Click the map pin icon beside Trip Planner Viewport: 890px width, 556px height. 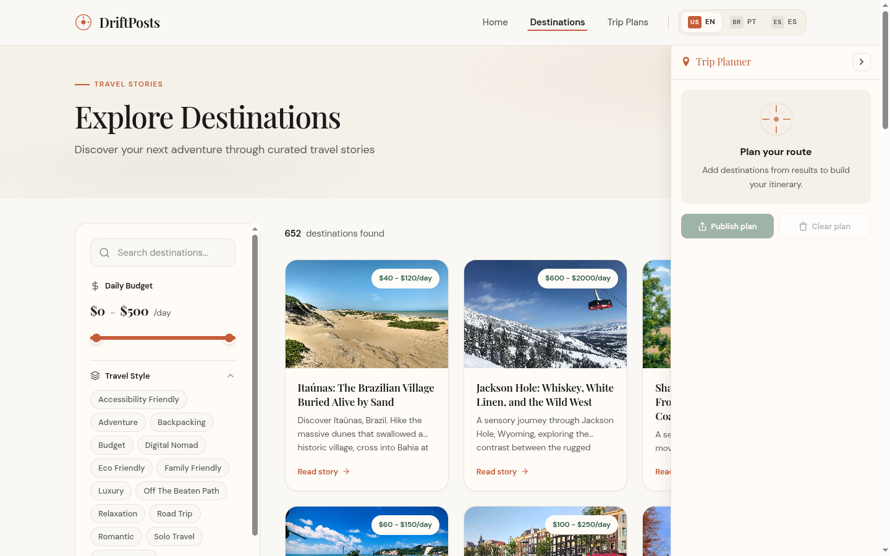[685, 61]
